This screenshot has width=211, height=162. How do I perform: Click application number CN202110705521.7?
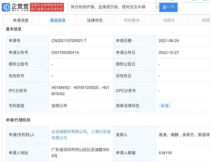pyautogui.click(x=69, y=41)
